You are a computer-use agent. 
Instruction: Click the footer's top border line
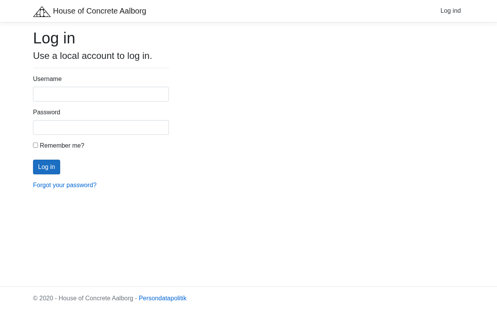(x=248, y=287)
